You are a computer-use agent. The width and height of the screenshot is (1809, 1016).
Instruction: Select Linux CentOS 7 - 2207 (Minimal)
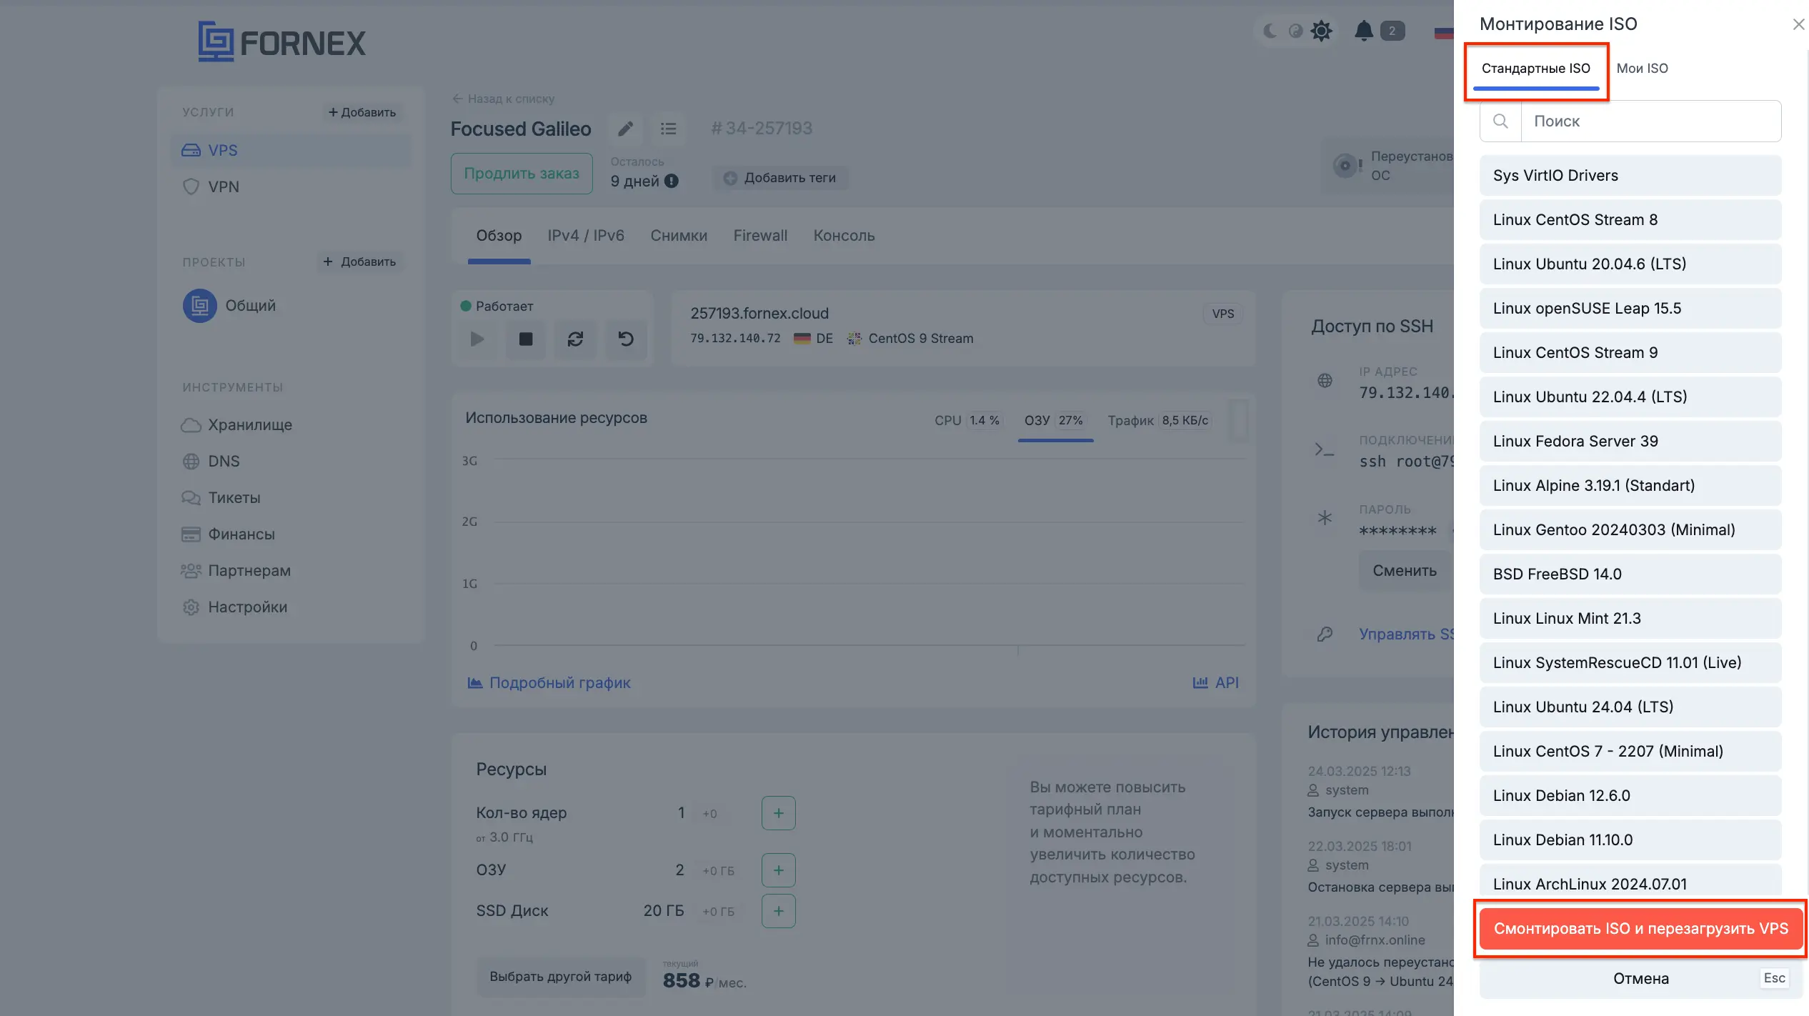click(x=1630, y=752)
